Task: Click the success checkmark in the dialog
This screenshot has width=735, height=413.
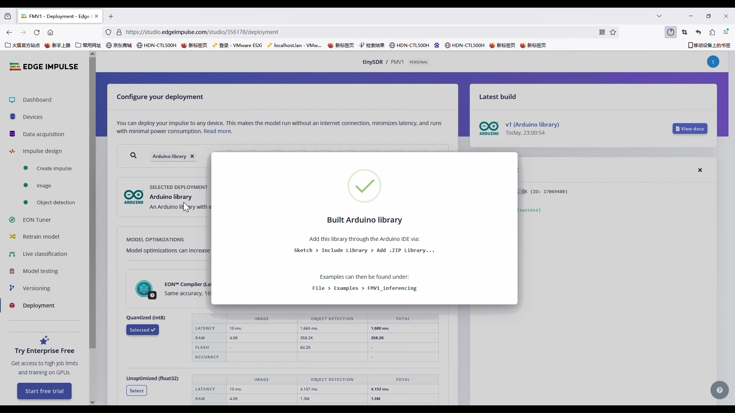Action: (364, 186)
